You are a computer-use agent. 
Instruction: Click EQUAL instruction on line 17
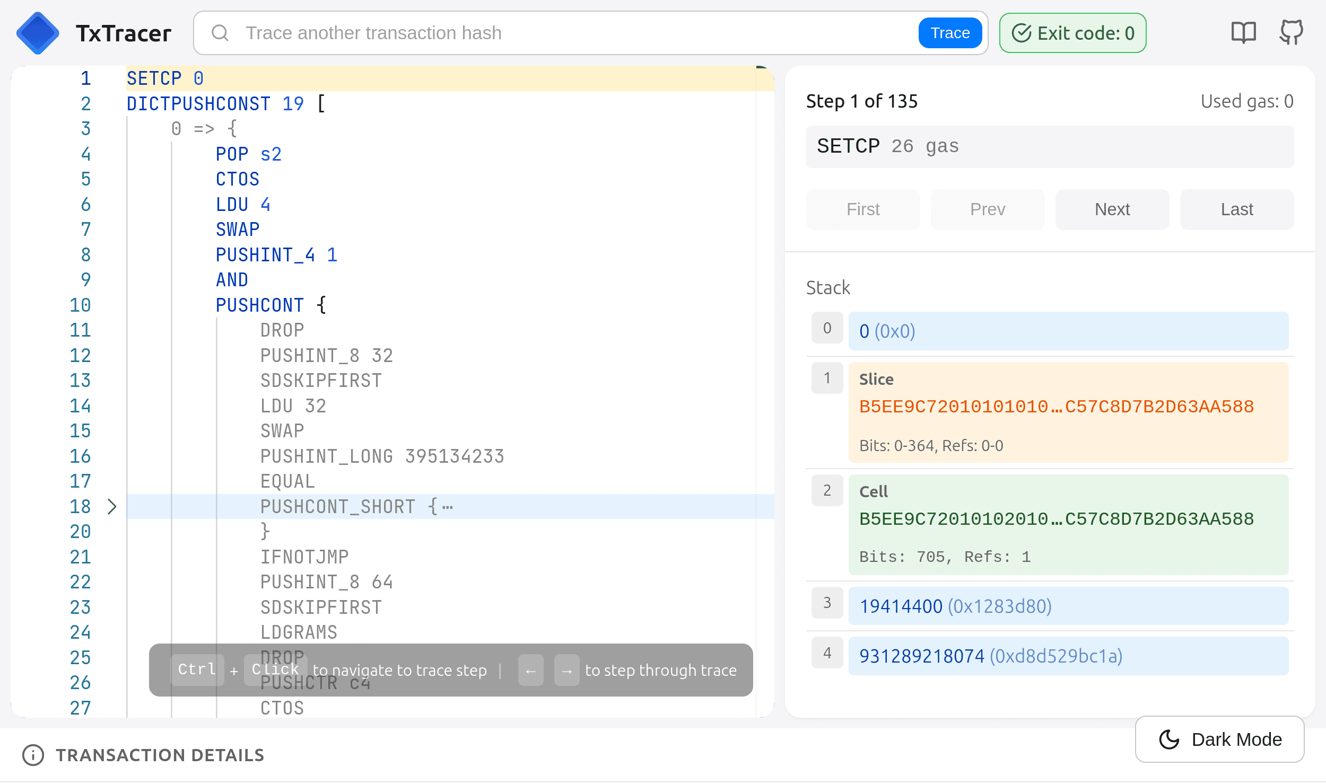(x=287, y=481)
